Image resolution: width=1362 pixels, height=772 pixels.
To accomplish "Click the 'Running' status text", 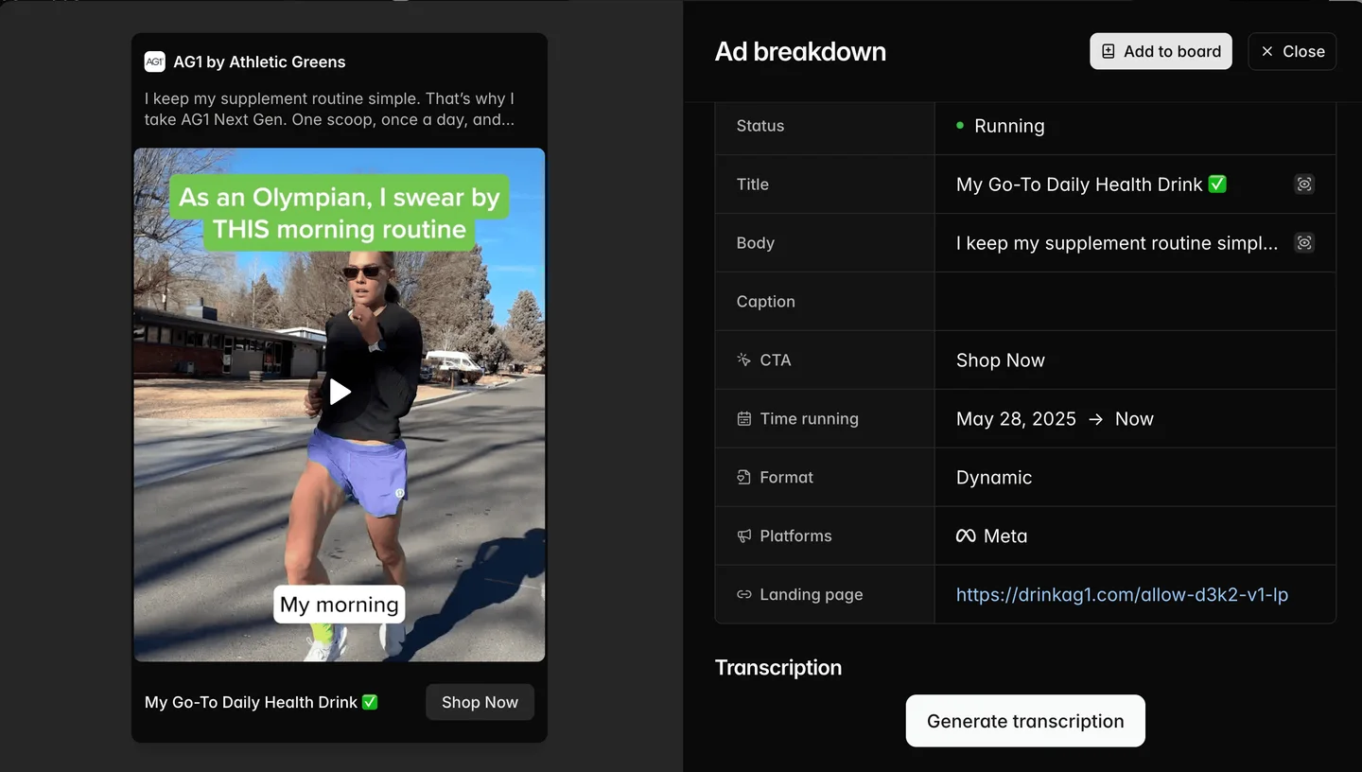I will point(1009,126).
